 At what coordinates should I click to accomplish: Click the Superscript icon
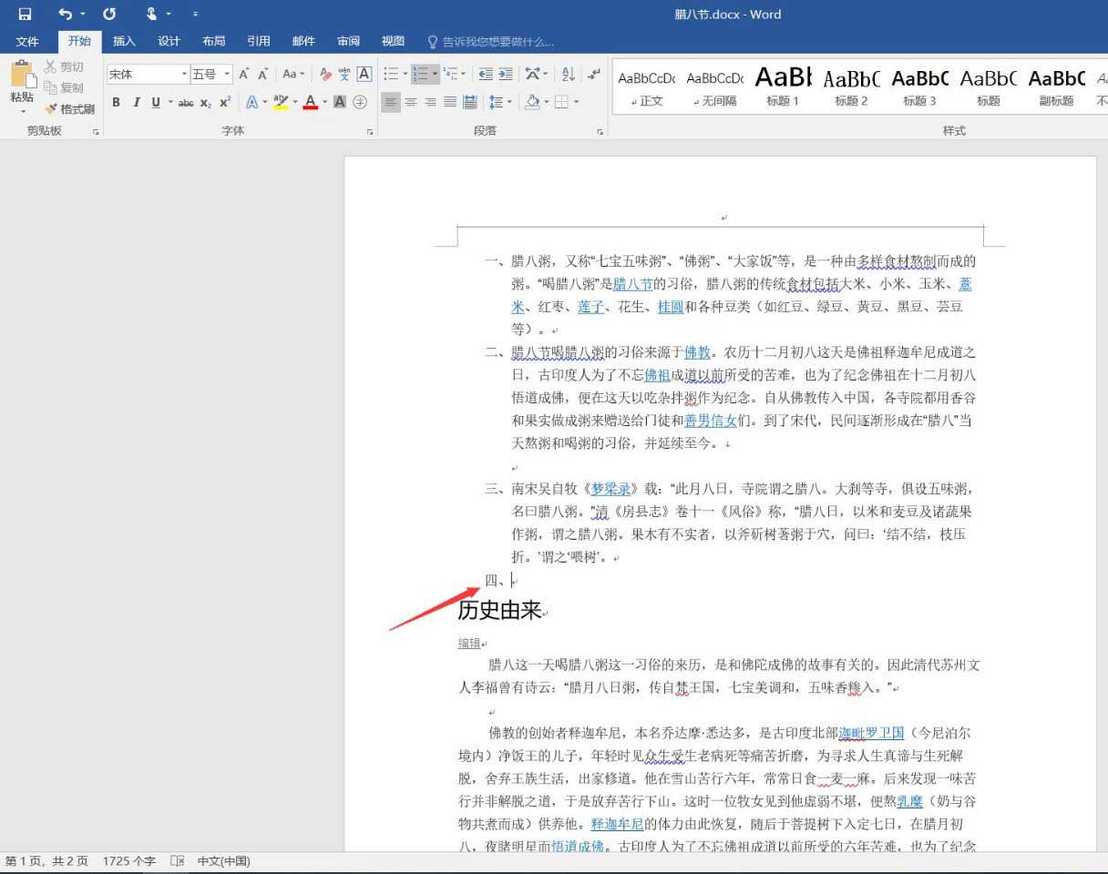tap(223, 102)
